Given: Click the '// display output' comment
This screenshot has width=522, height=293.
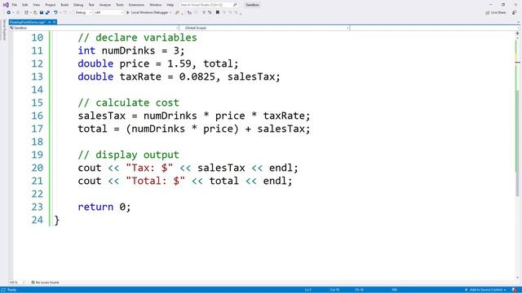Looking at the screenshot, I should (x=128, y=155).
